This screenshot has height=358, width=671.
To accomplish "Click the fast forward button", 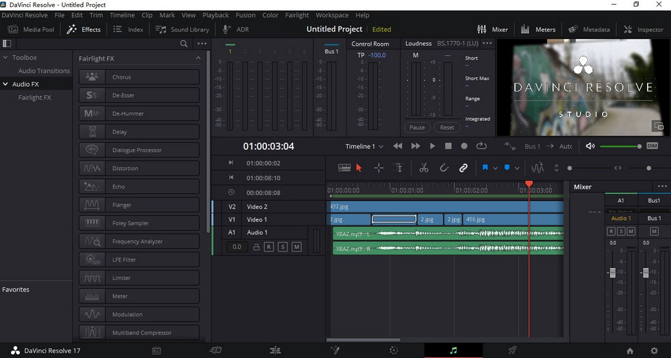I will (416, 146).
